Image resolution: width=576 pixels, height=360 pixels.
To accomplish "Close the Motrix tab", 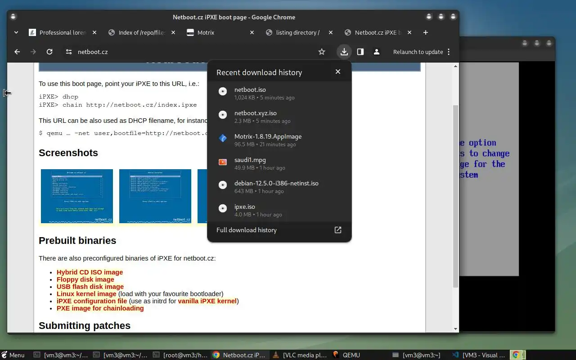I will (252, 32).
